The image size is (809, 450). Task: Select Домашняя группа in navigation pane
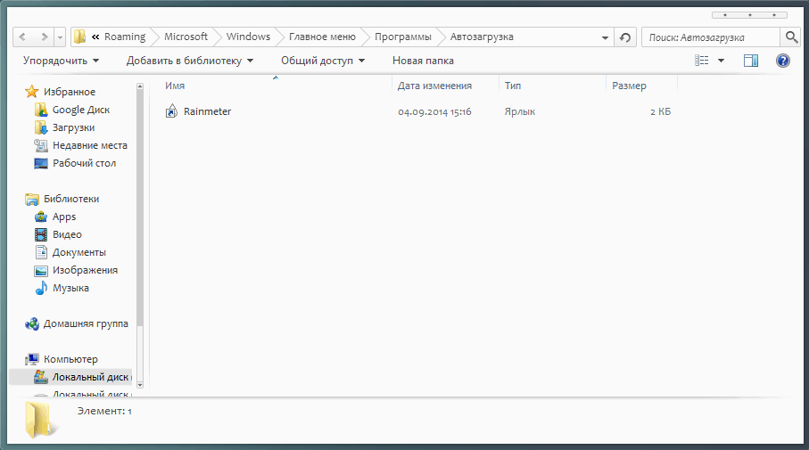pyautogui.click(x=85, y=323)
